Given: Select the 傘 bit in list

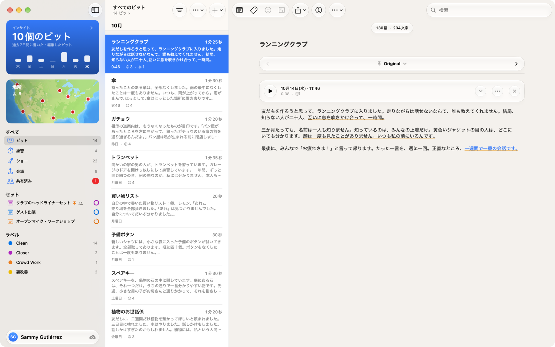Looking at the screenshot, I should point(167,93).
